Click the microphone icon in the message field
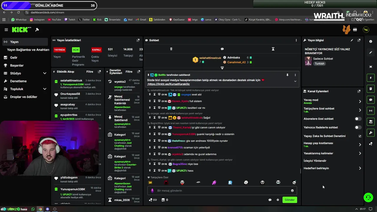Image resolution: width=377 pixels, height=212 pixels. point(152,191)
